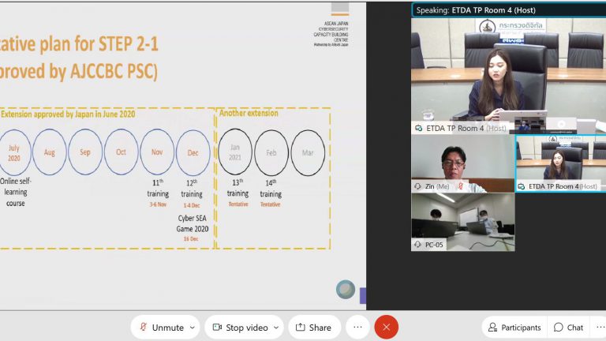
Task: Click the Share content button
Action: [x=314, y=328]
